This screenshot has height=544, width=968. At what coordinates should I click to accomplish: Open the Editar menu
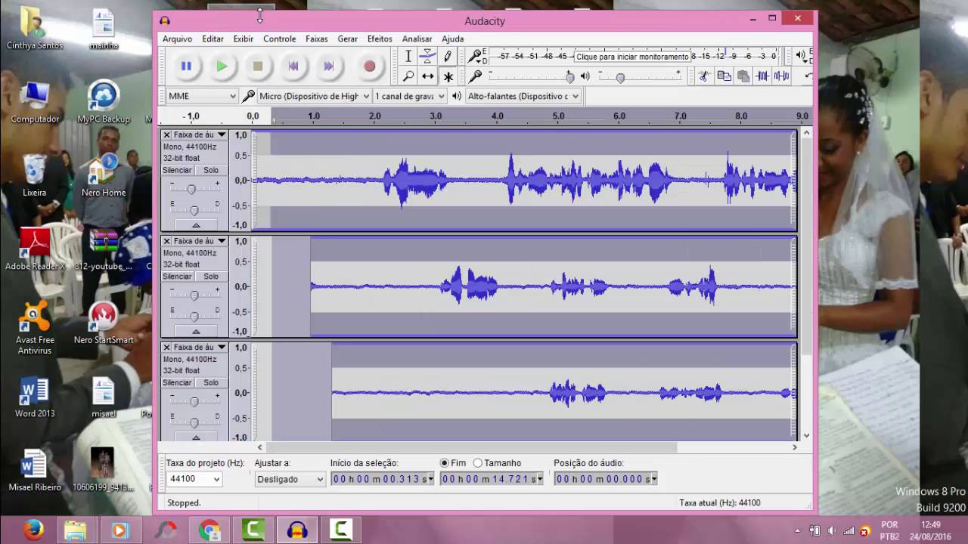(213, 39)
